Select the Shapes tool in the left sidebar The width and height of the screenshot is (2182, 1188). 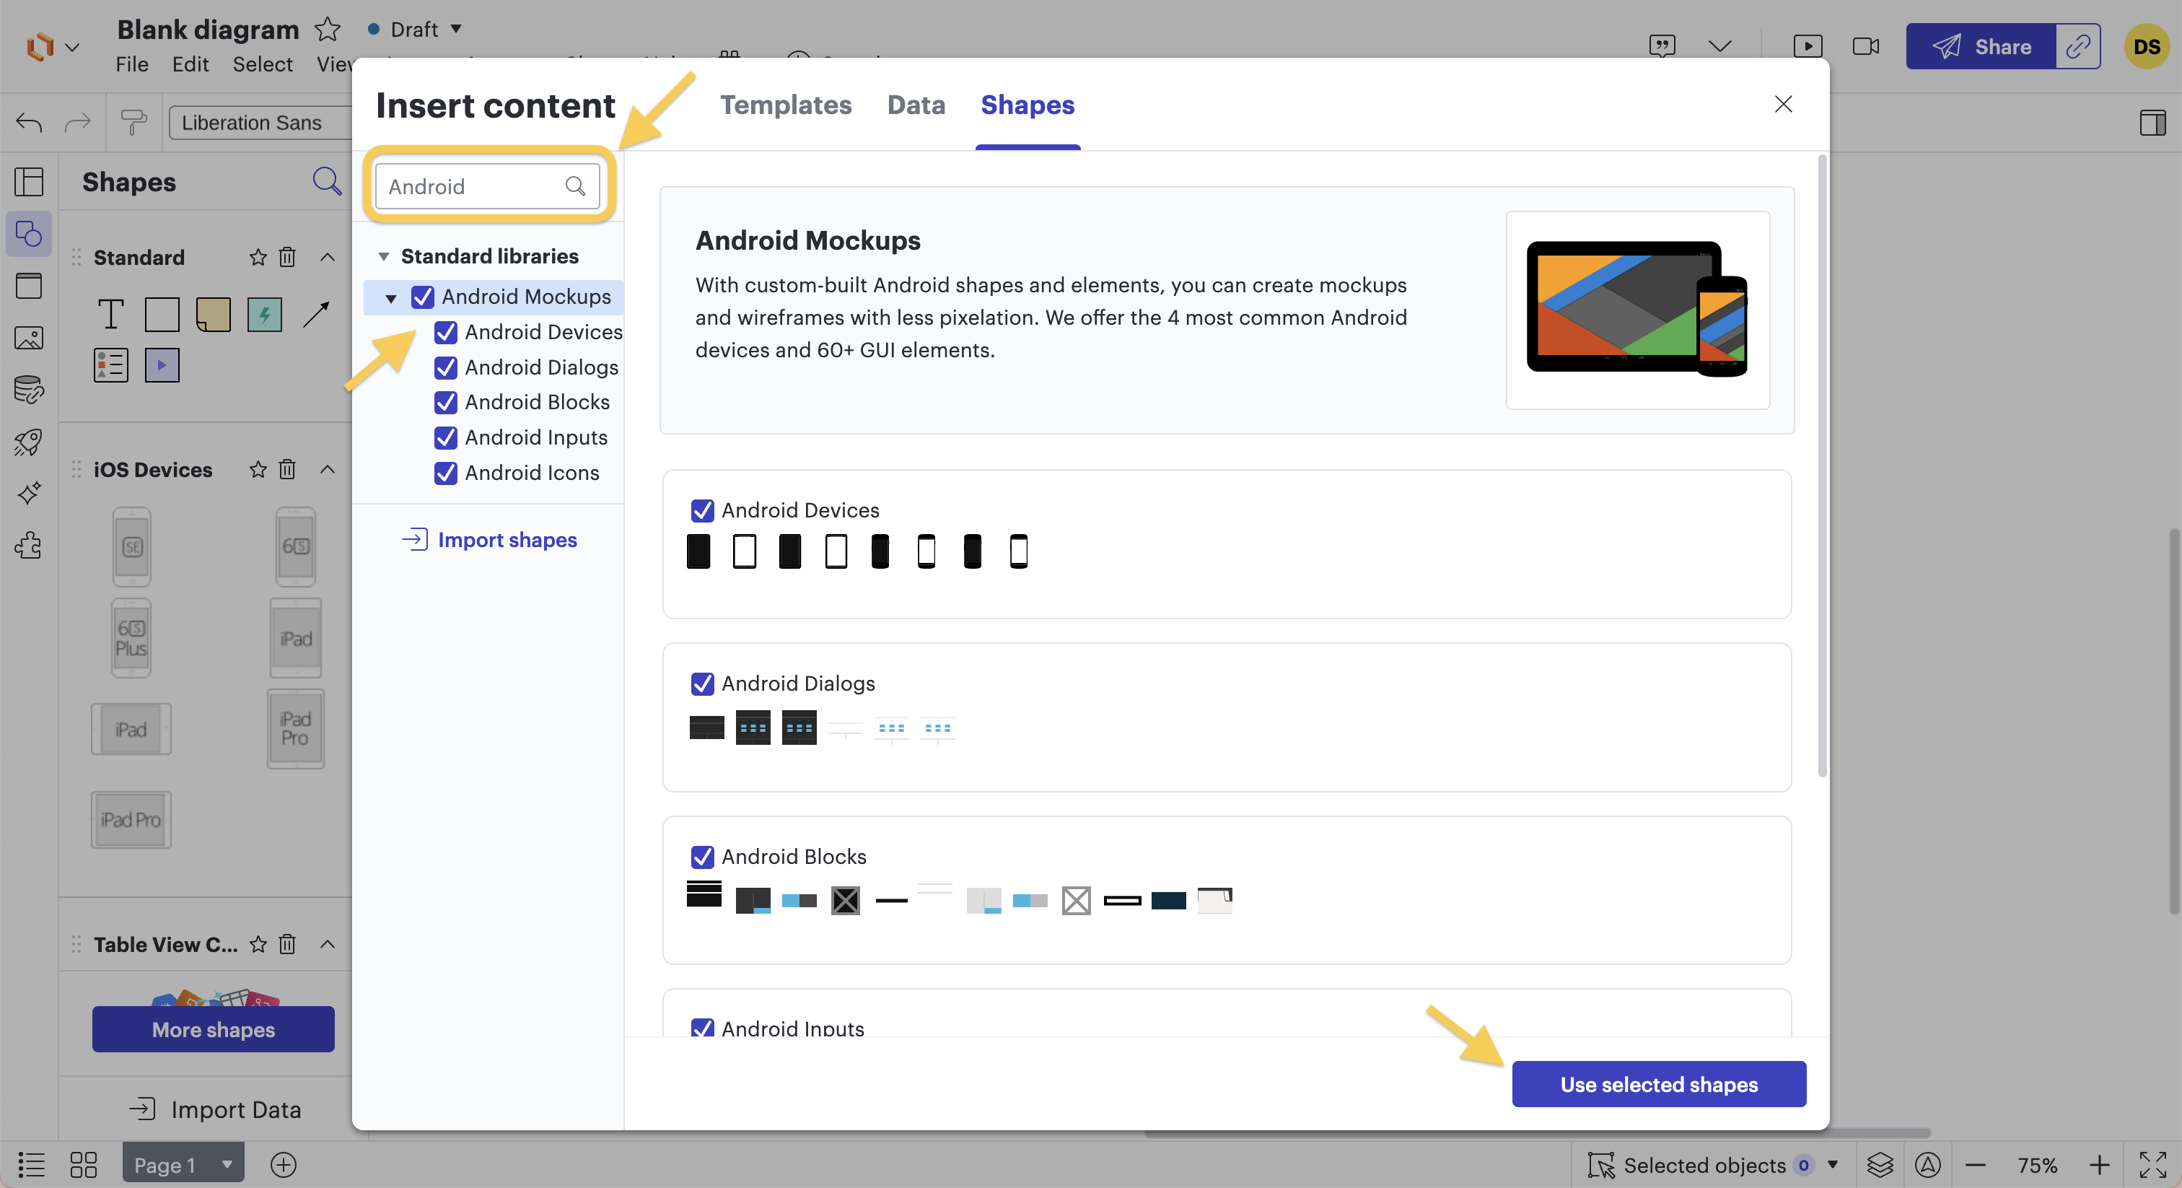click(28, 234)
